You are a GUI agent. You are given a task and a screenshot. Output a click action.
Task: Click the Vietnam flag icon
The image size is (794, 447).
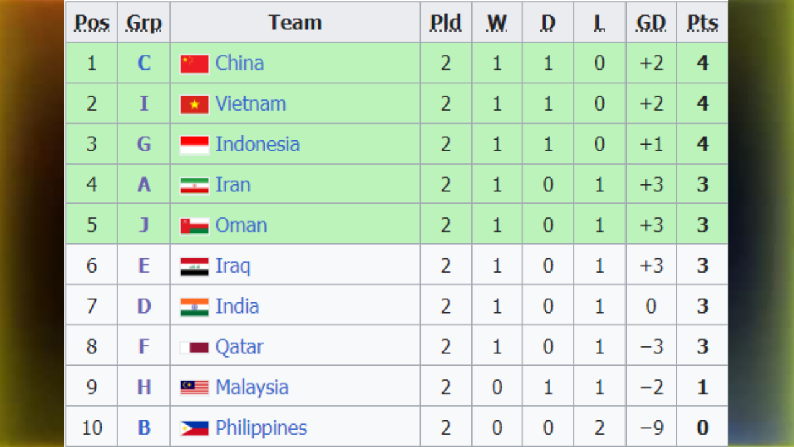click(x=194, y=104)
